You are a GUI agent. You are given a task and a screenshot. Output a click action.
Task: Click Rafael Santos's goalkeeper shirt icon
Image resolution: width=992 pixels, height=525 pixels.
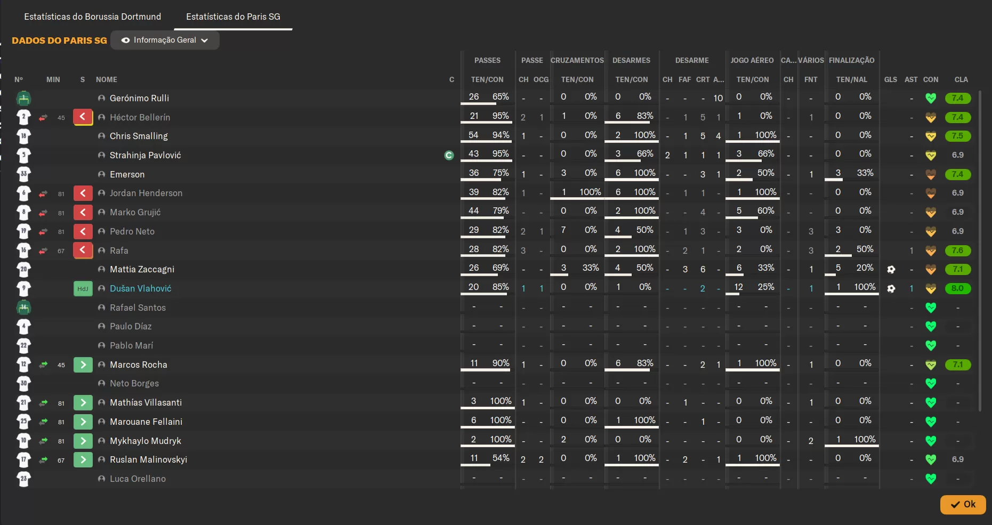point(23,308)
